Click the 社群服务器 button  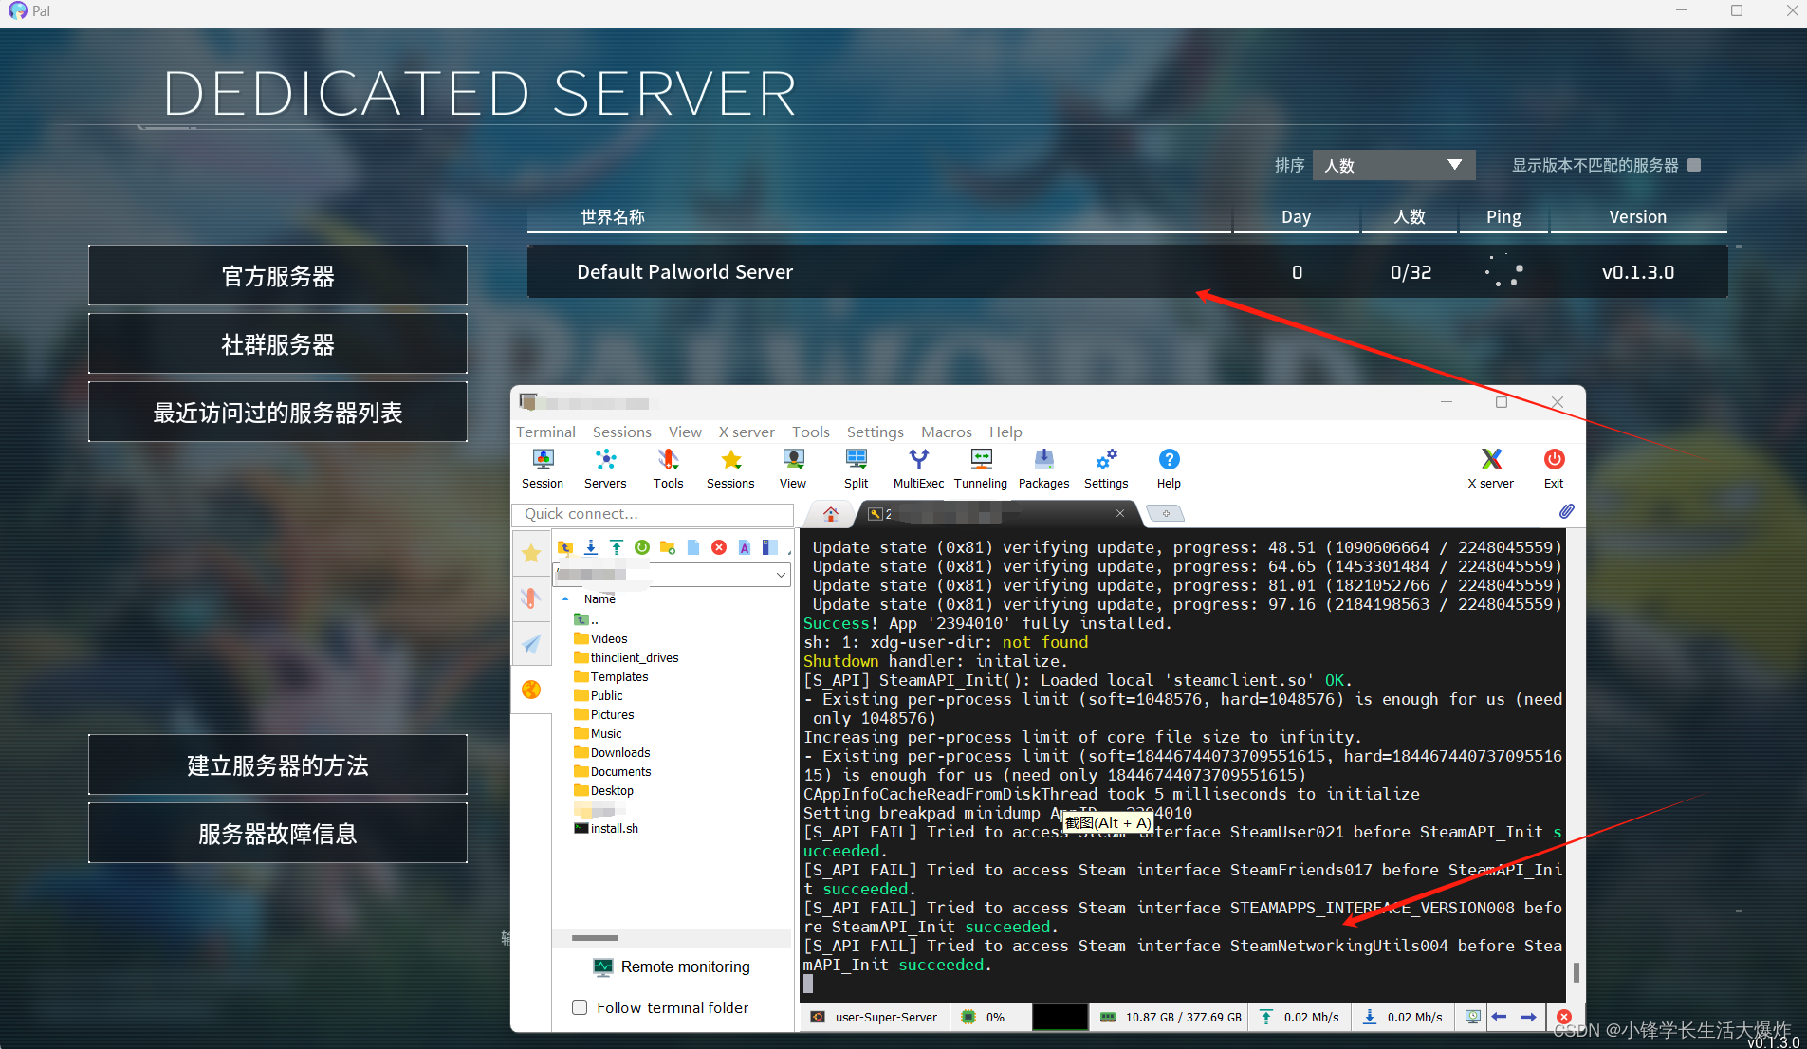tap(278, 344)
